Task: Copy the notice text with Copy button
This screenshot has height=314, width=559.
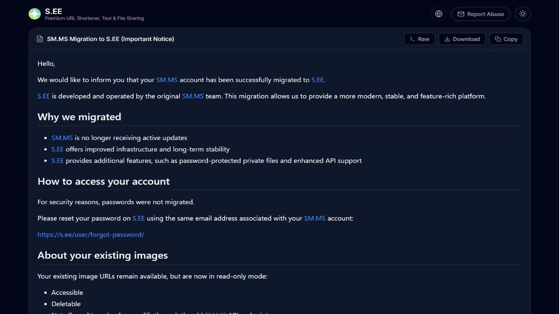Action: [x=506, y=39]
